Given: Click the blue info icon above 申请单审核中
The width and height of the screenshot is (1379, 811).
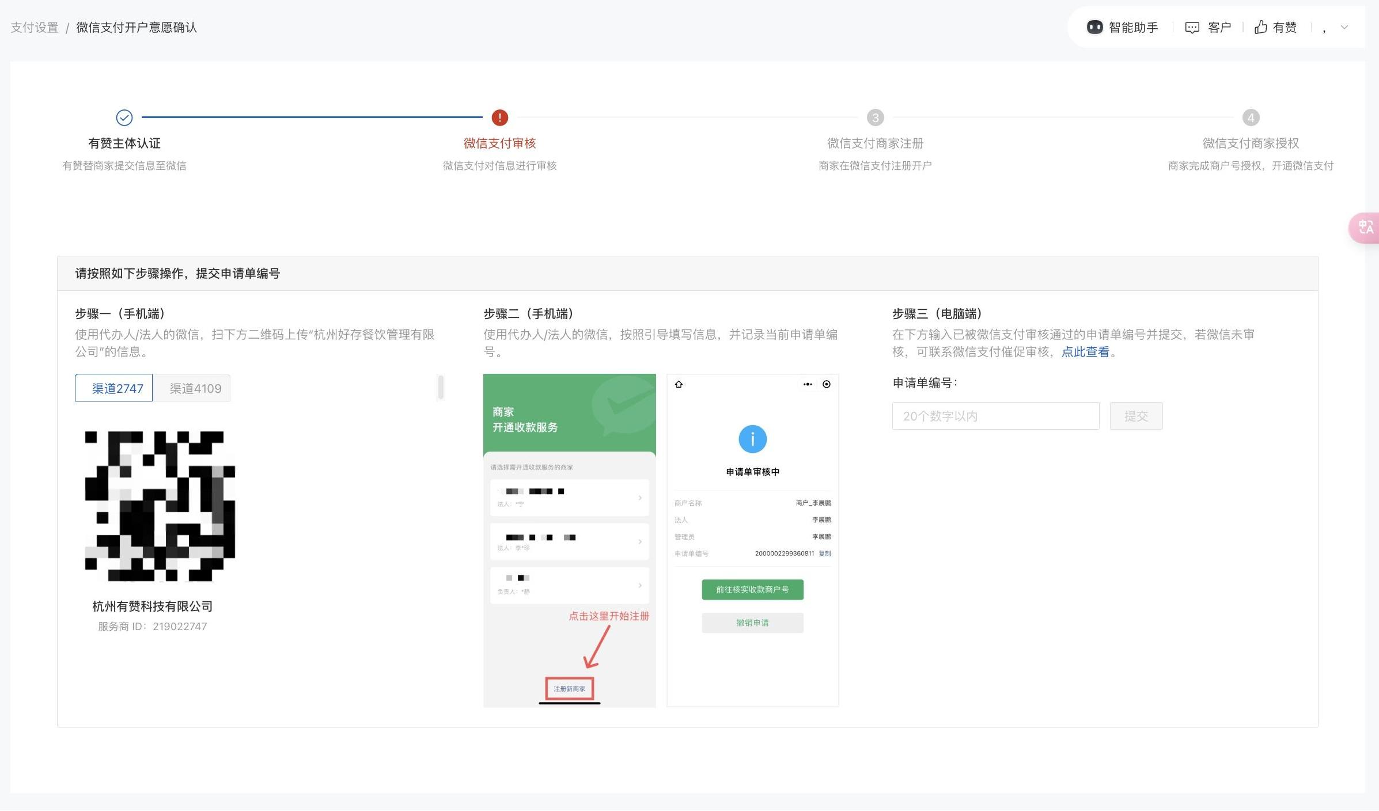Looking at the screenshot, I should 752,439.
